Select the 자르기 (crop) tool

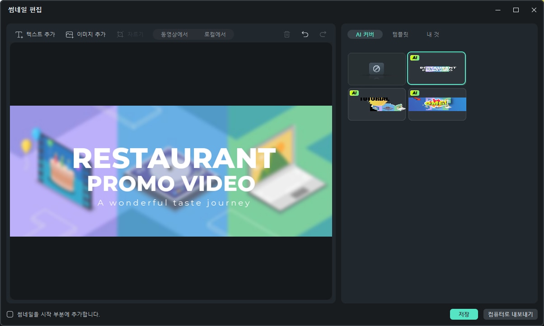tap(130, 34)
